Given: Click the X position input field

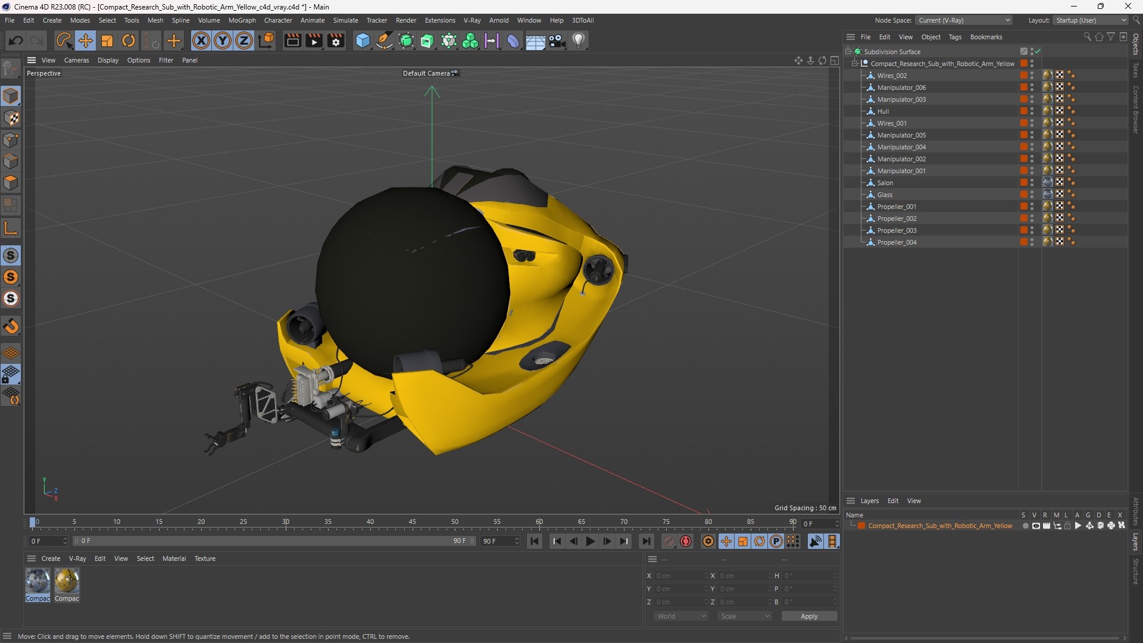Looking at the screenshot, I should tap(680, 576).
